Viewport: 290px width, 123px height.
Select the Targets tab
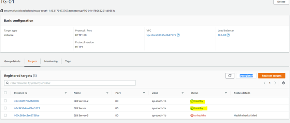[x=32, y=61]
